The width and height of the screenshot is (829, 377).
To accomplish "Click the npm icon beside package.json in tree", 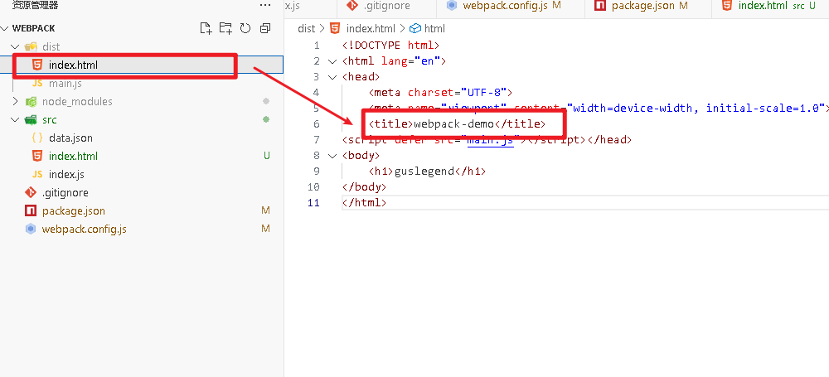I will [x=31, y=211].
